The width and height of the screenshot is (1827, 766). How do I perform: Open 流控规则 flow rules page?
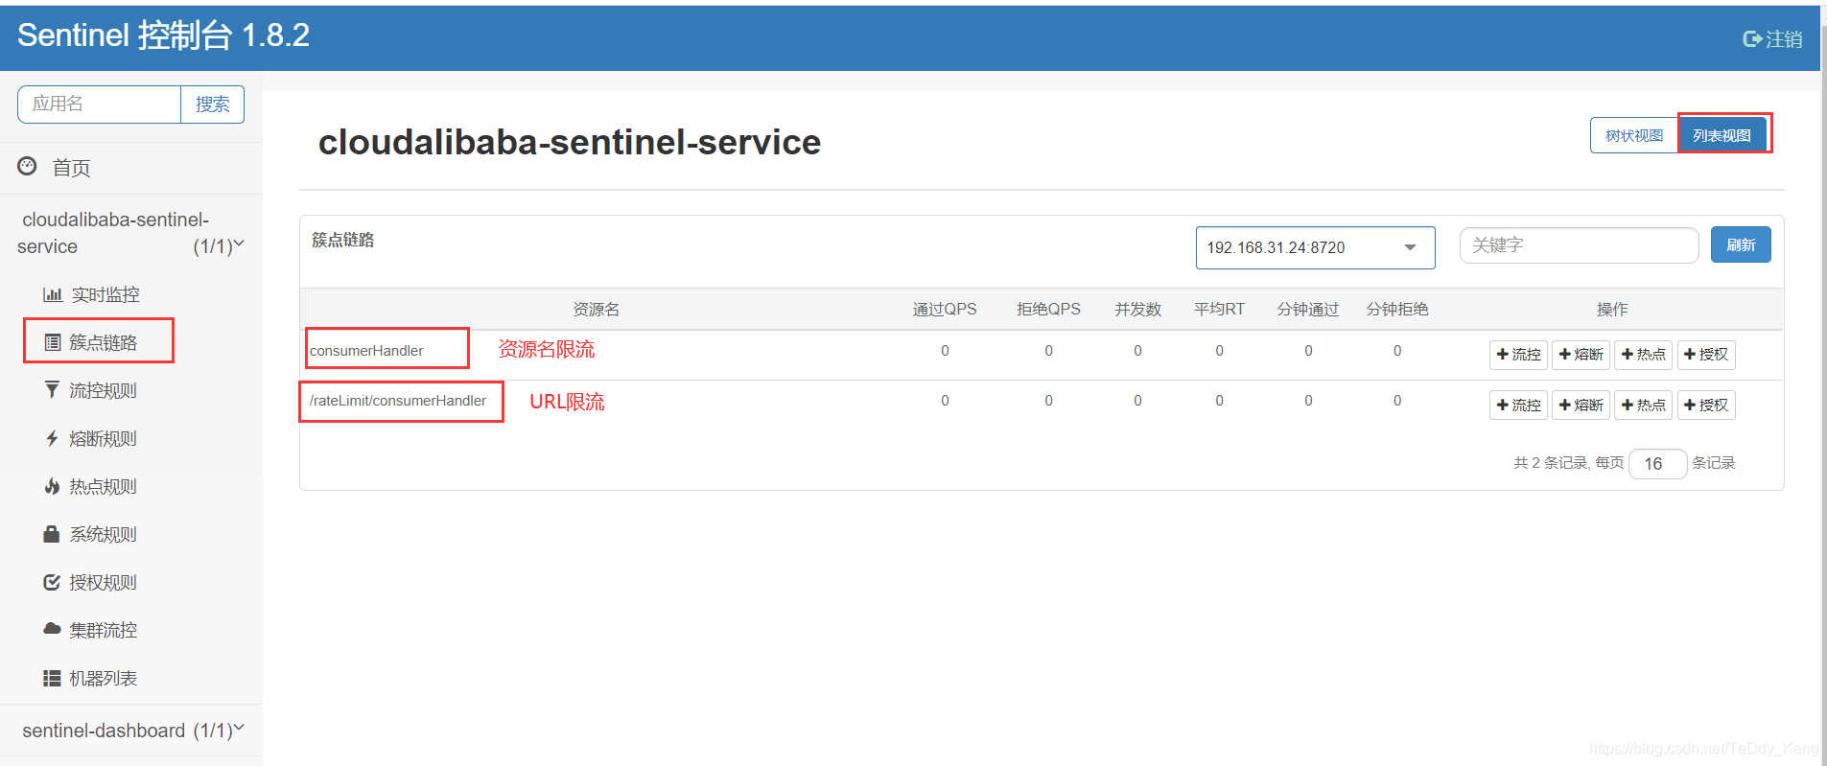click(x=103, y=390)
